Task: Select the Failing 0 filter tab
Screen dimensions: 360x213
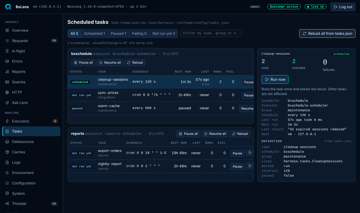Action: [x=139, y=33]
